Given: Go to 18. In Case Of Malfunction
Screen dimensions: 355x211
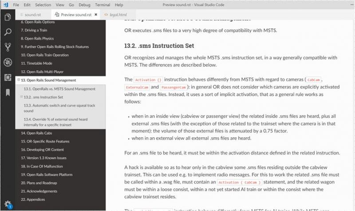Looking at the screenshot, I should tap(42, 166).
